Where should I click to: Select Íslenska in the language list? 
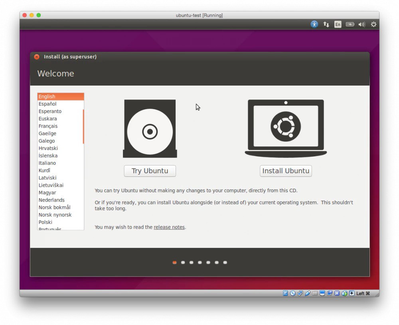tap(61, 156)
